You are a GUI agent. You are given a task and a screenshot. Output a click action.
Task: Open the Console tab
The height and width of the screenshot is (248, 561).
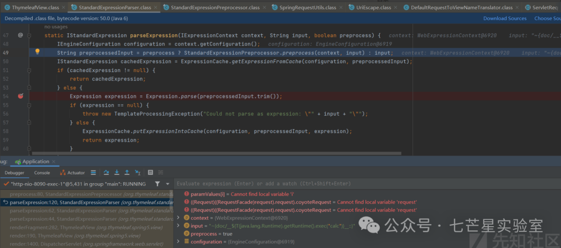tap(42, 173)
